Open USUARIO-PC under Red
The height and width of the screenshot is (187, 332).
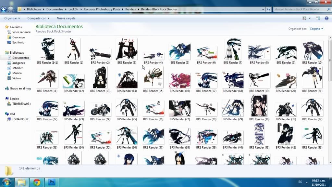(18, 119)
